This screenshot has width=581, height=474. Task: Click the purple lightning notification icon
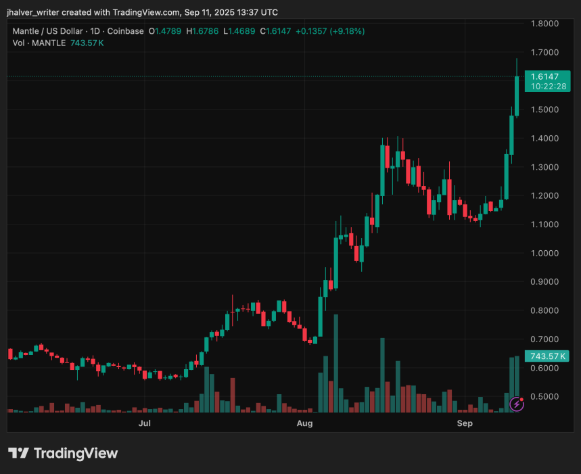pos(515,404)
